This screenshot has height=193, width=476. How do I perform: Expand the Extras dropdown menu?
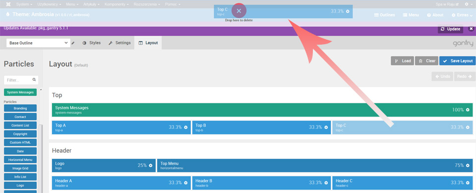[x=462, y=15]
